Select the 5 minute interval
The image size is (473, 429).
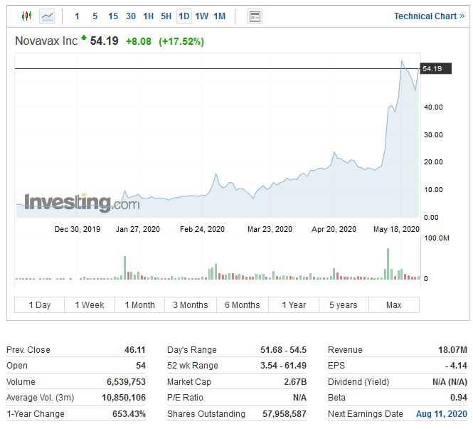[95, 16]
